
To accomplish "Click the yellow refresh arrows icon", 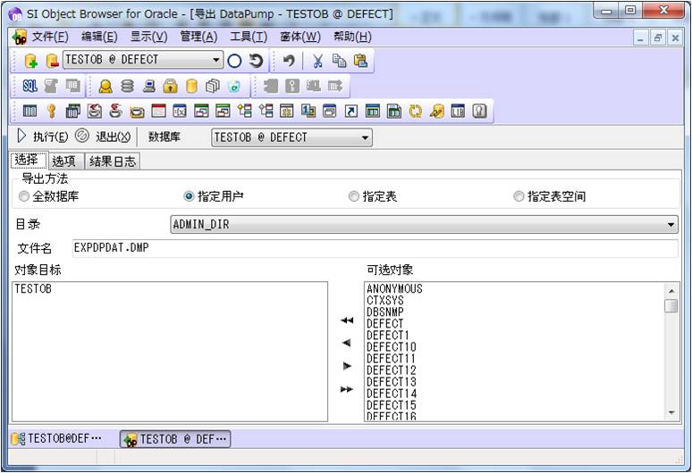I will (x=415, y=111).
